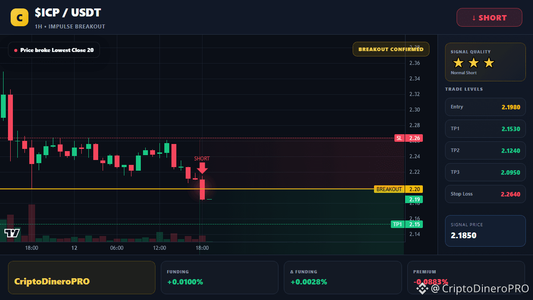Click the Funding +0.0100% card
This screenshot has width=533, height=300.
pos(219,277)
